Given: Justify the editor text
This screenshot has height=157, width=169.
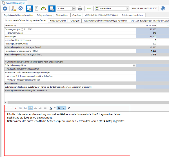Looking at the screenshot, I should click(x=45, y=108).
